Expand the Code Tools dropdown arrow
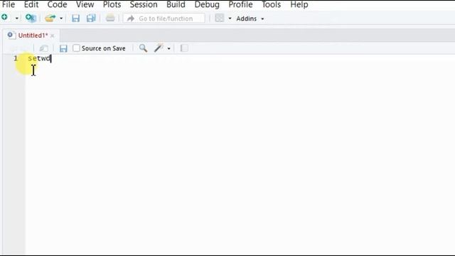Viewport: 455px width, 256px height. (168, 48)
